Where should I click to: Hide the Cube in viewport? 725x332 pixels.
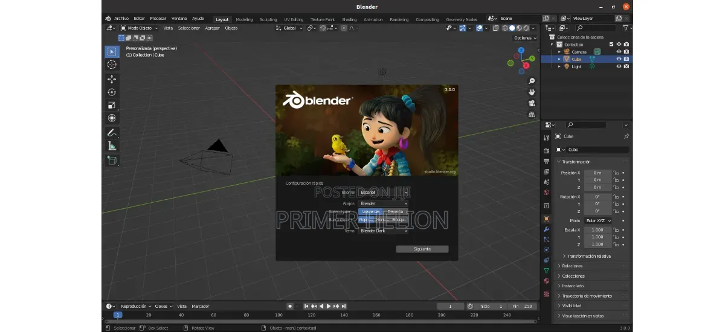point(619,59)
